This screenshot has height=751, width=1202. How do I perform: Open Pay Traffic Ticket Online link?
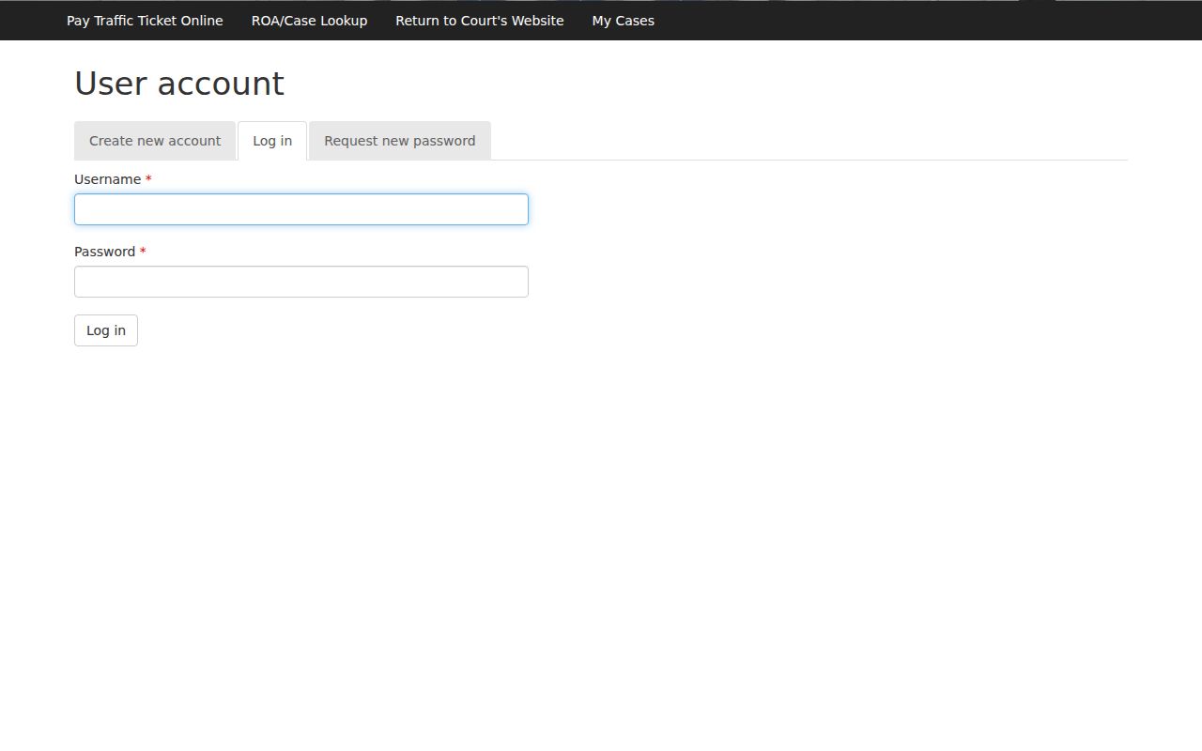(145, 21)
